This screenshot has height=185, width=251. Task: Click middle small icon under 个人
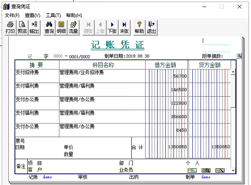(x=206, y=171)
